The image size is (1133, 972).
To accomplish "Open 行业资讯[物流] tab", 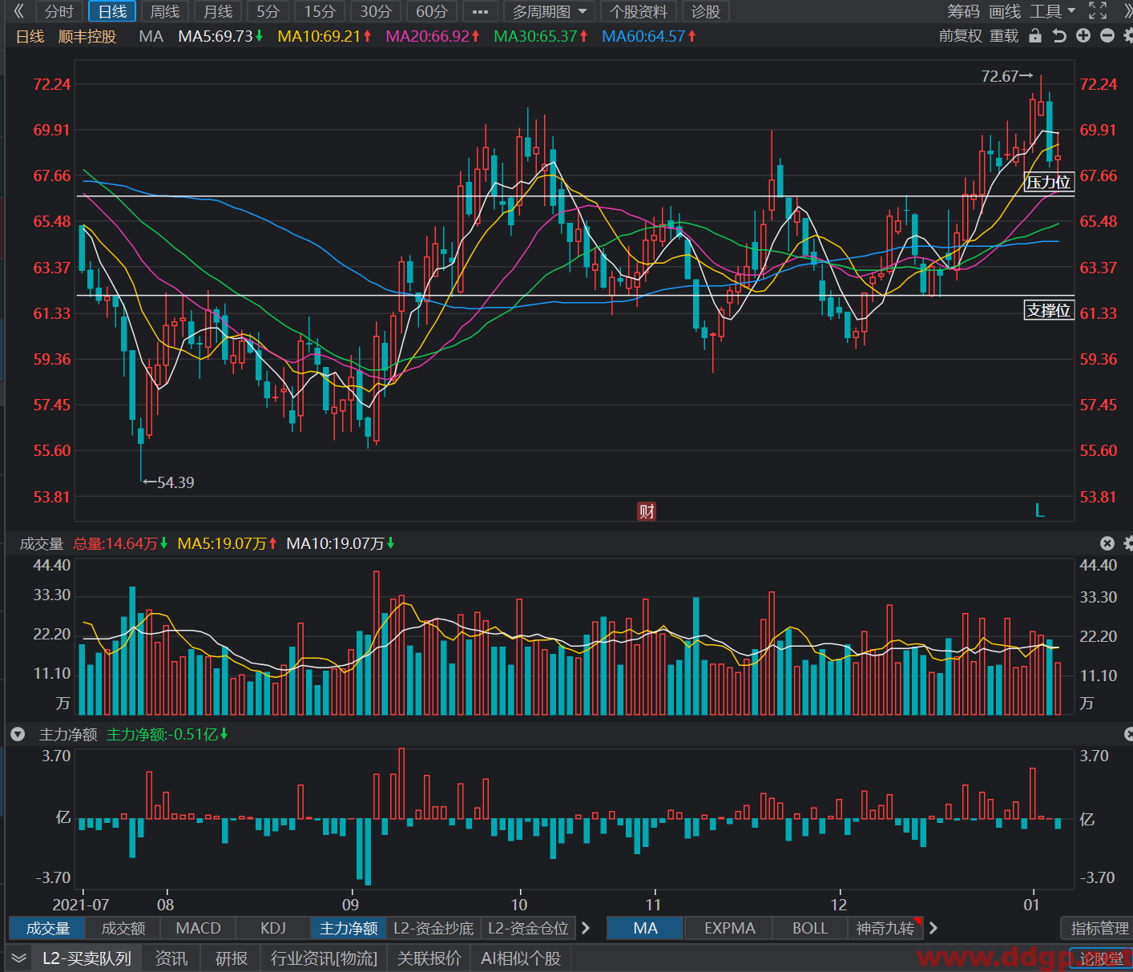I will (324, 958).
